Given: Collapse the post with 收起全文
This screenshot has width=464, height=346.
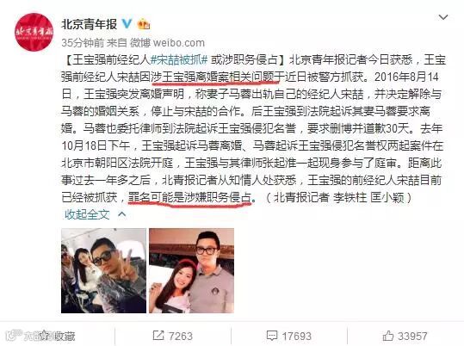Looking at the screenshot, I should (87, 214).
